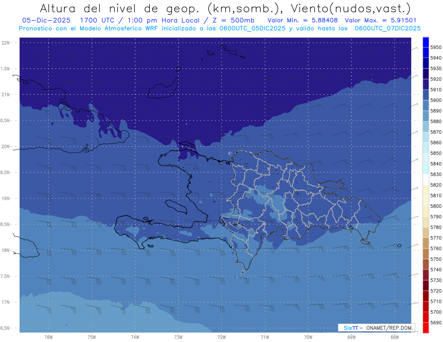Click the '5850' legend value

coord(436,153)
